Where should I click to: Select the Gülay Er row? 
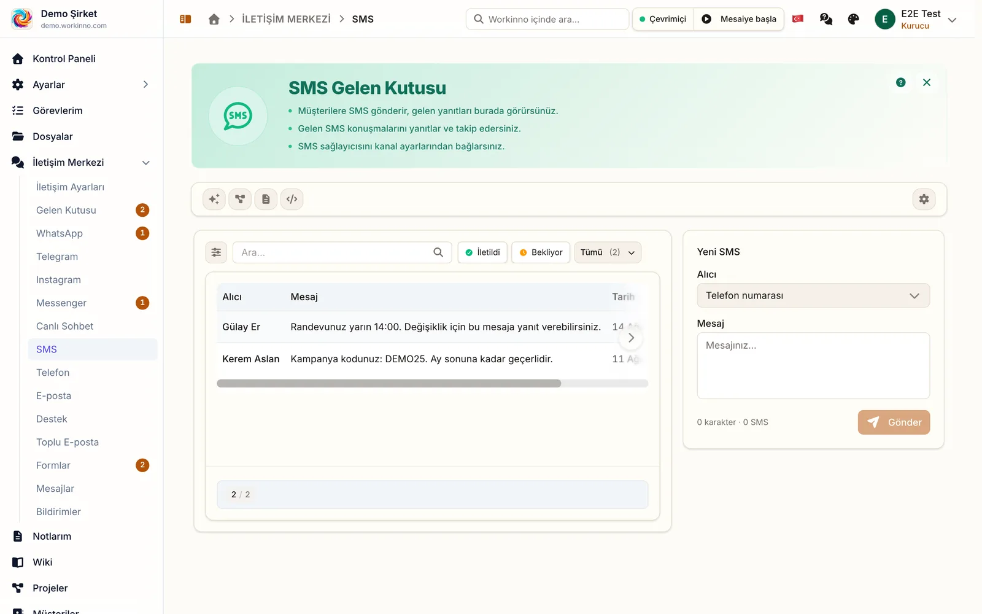(x=432, y=327)
